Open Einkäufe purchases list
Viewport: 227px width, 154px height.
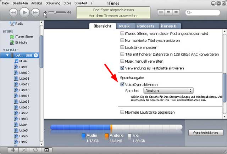[18, 42]
